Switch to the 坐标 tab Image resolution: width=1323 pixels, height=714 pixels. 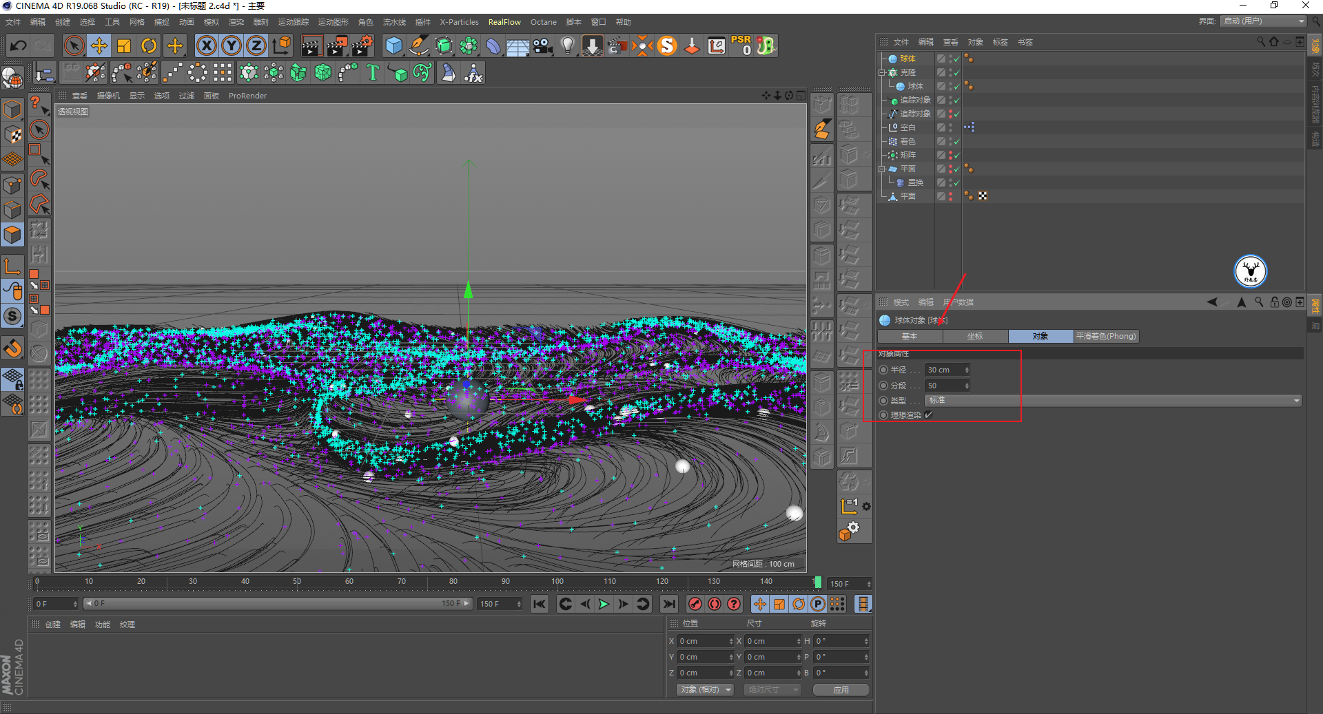(x=975, y=336)
